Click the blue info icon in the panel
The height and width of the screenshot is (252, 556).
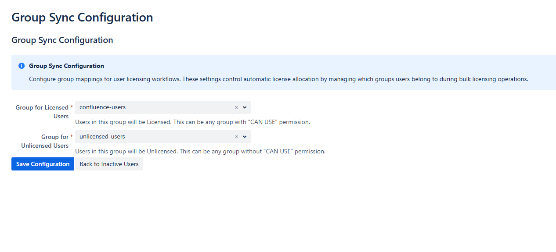pos(22,66)
